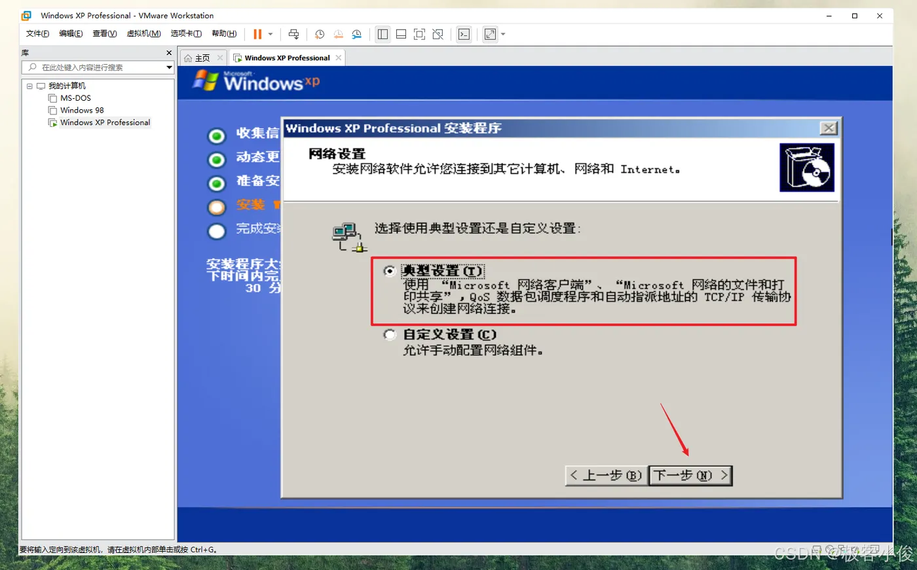Click the Ctrl+G status bar hint text

119,550
